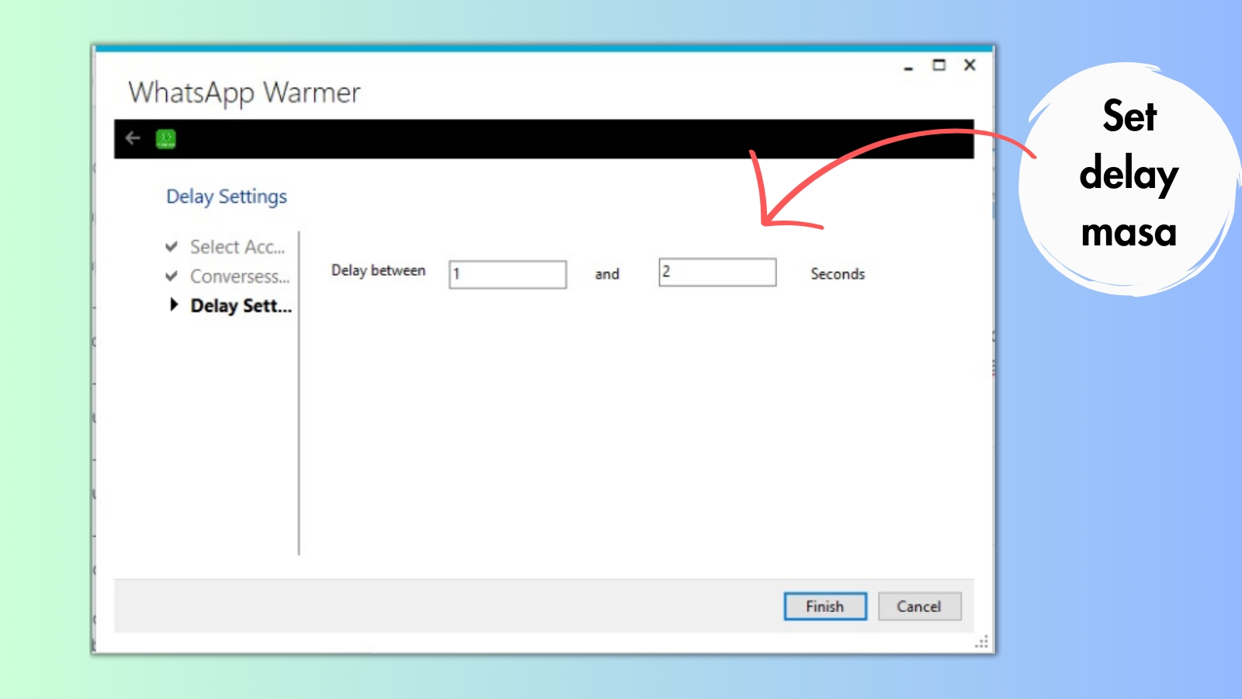The image size is (1242, 699).
Task: Click the Delay Settings heading
Action: 227,196
